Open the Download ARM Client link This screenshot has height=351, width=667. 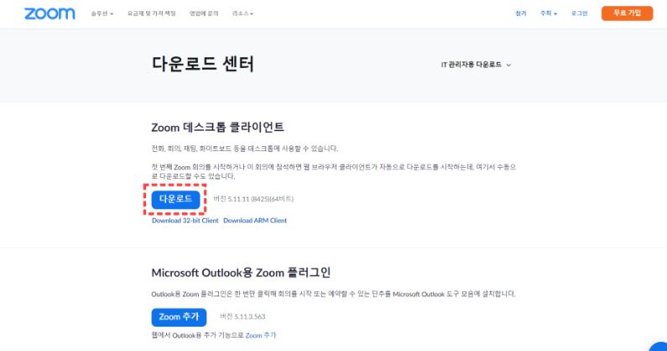(255, 220)
